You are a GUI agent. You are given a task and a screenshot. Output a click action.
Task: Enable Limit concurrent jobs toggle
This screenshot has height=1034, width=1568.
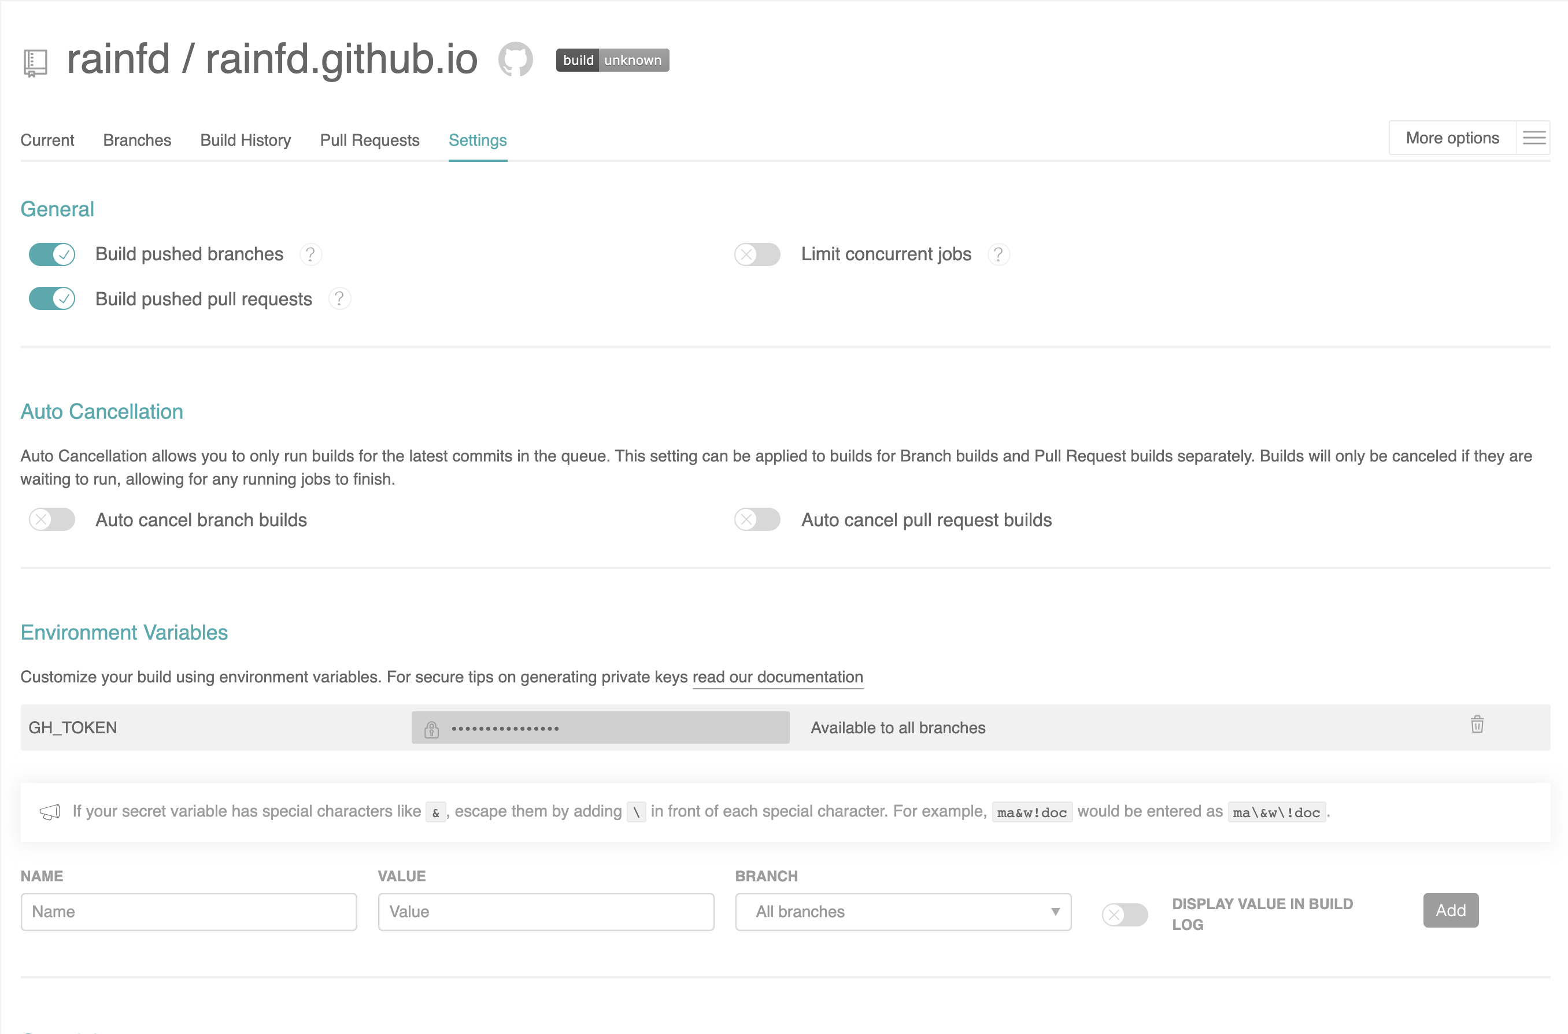pos(757,254)
